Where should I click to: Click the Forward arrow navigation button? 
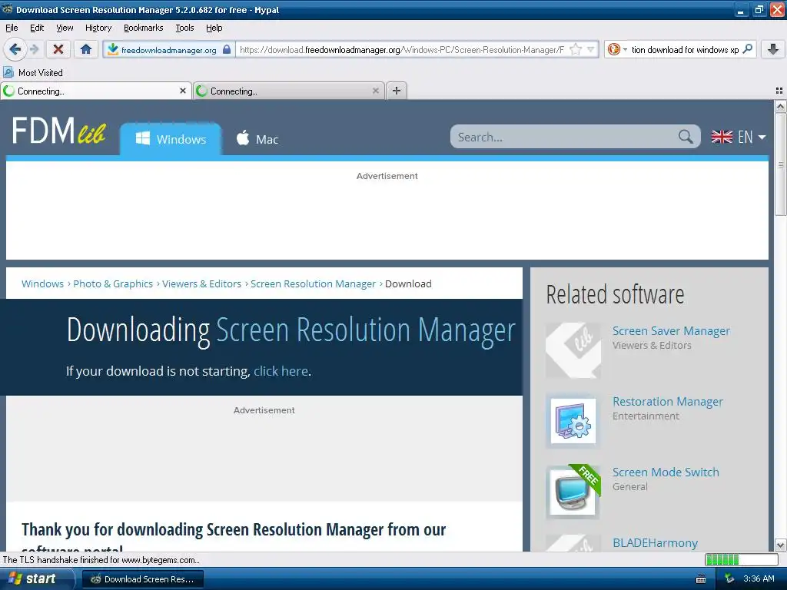click(x=34, y=49)
